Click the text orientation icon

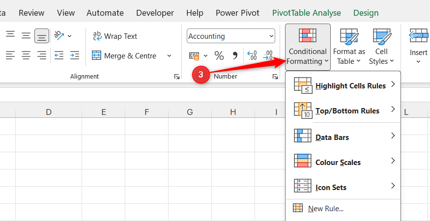[x=59, y=35]
